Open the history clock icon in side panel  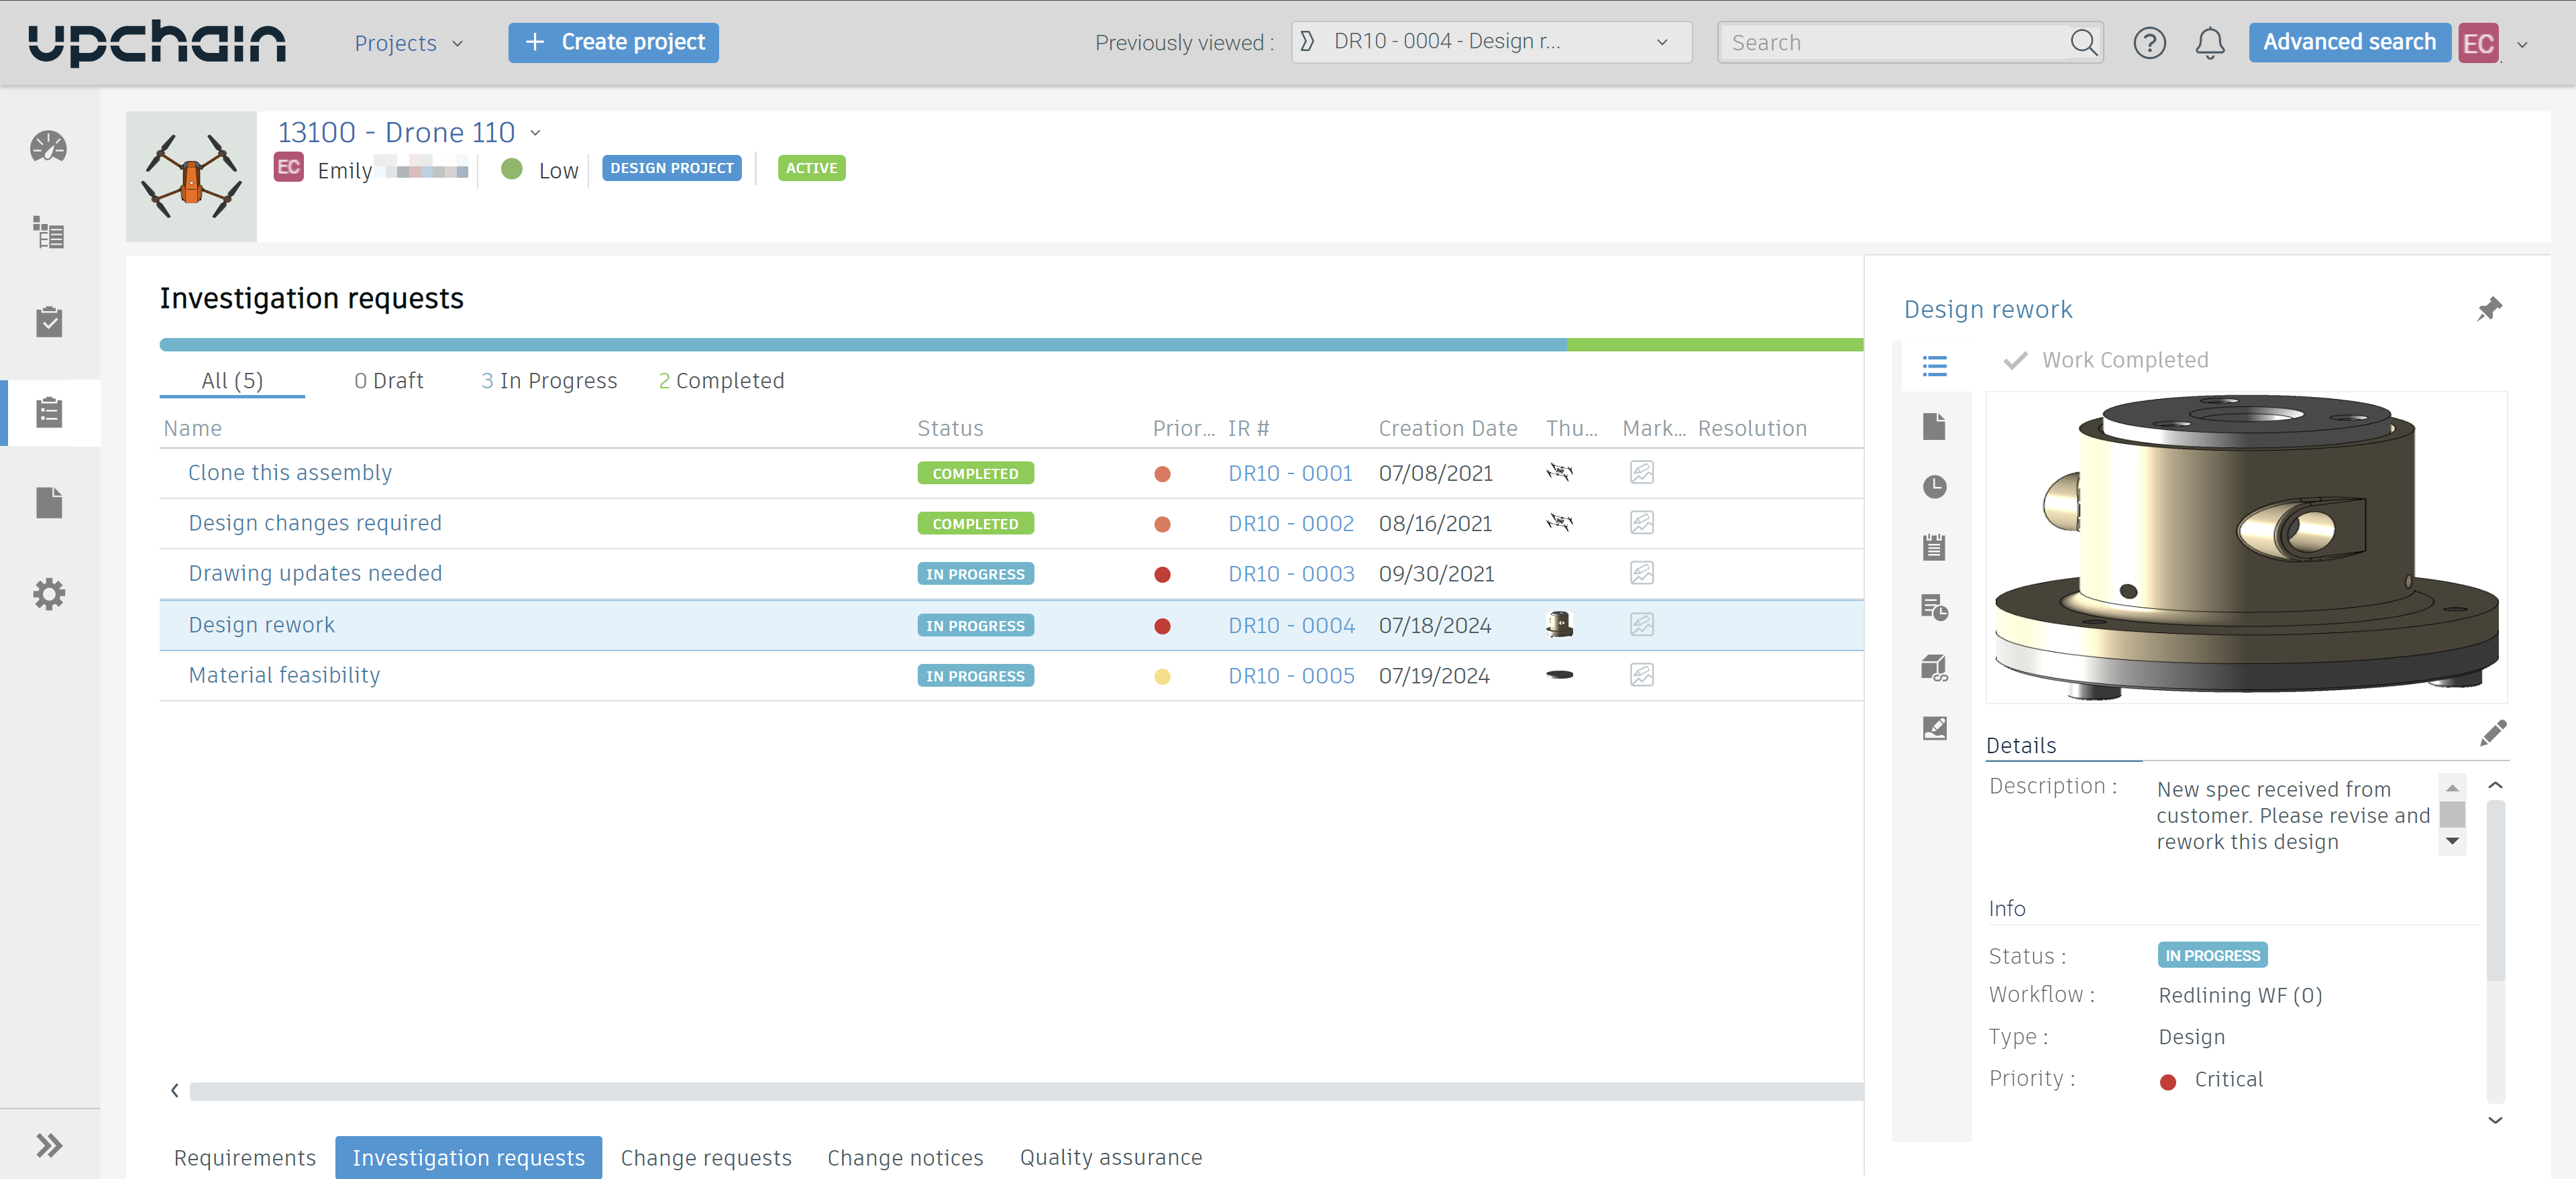click(1934, 487)
